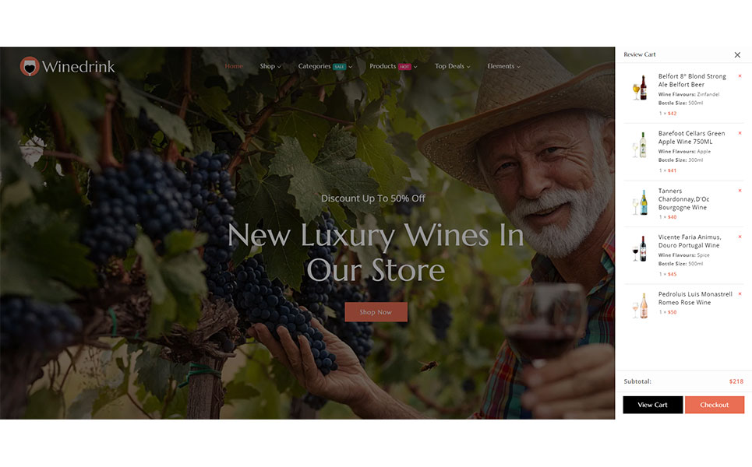
Task: Open the Barefoot Cellars bottle thumbnail
Action: point(640,145)
